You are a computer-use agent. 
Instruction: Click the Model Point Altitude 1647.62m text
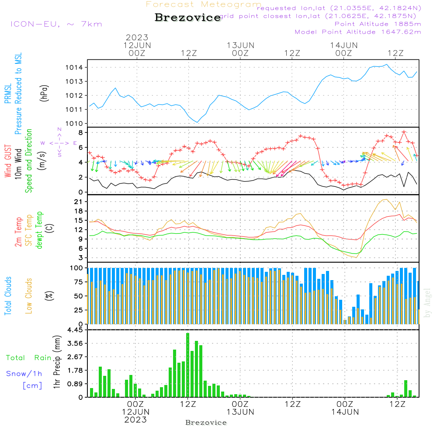coord(358,32)
